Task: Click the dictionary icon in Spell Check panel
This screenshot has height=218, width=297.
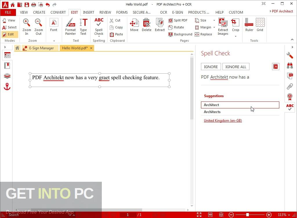Action: (x=276, y=67)
